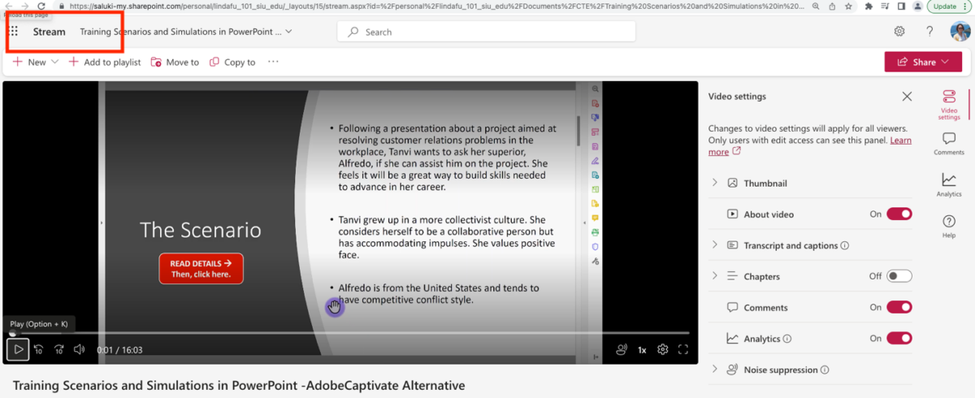Mute the video volume speaker icon
The width and height of the screenshot is (975, 398).
click(80, 349)
